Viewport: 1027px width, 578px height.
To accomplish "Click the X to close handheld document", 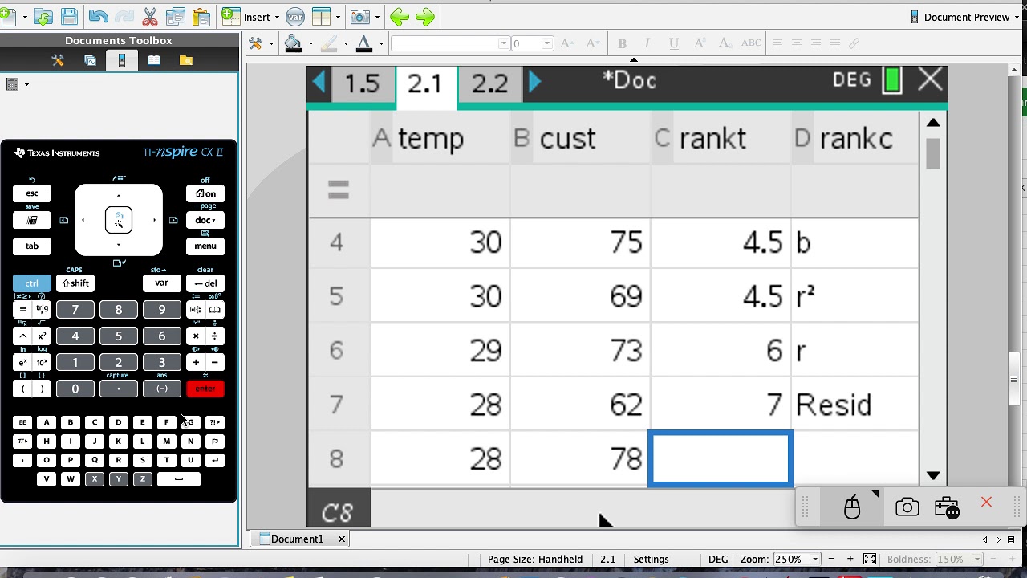I will (x=930, y=80).
